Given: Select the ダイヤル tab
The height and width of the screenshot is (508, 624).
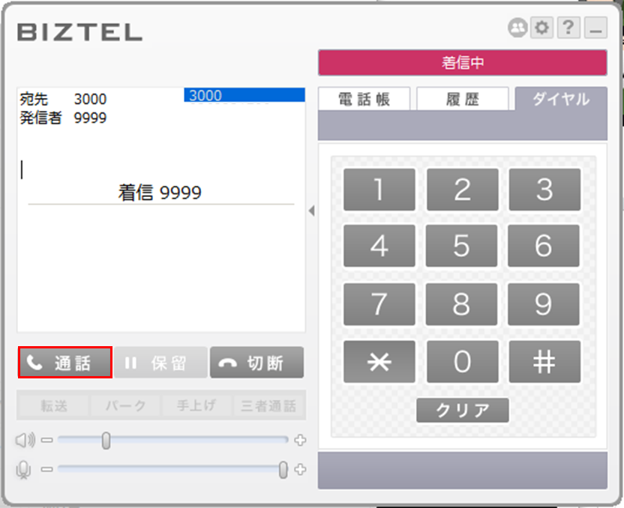Looking at the screenshot, I should [x=561, y=99].
